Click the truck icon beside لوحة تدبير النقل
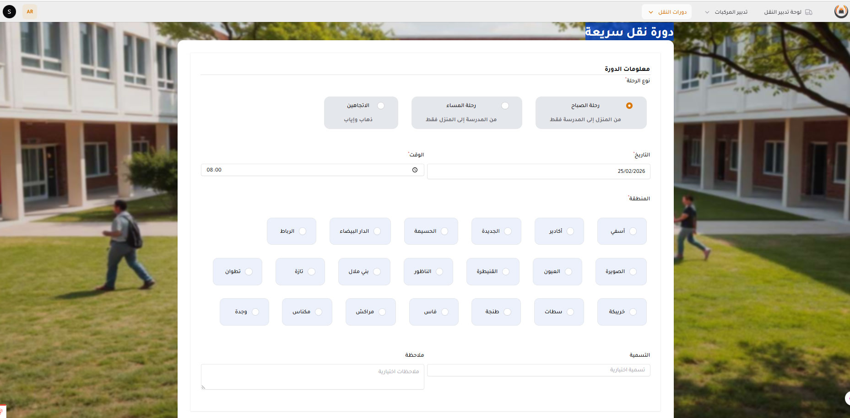The height and width of the screenshot is (418, 850). tap(809, 12)
